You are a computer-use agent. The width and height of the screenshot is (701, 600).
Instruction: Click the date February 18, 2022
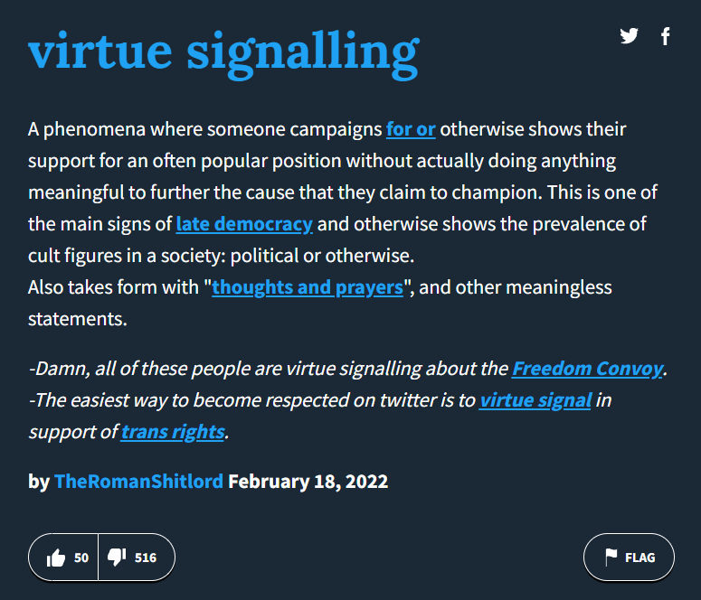point(308,481)
